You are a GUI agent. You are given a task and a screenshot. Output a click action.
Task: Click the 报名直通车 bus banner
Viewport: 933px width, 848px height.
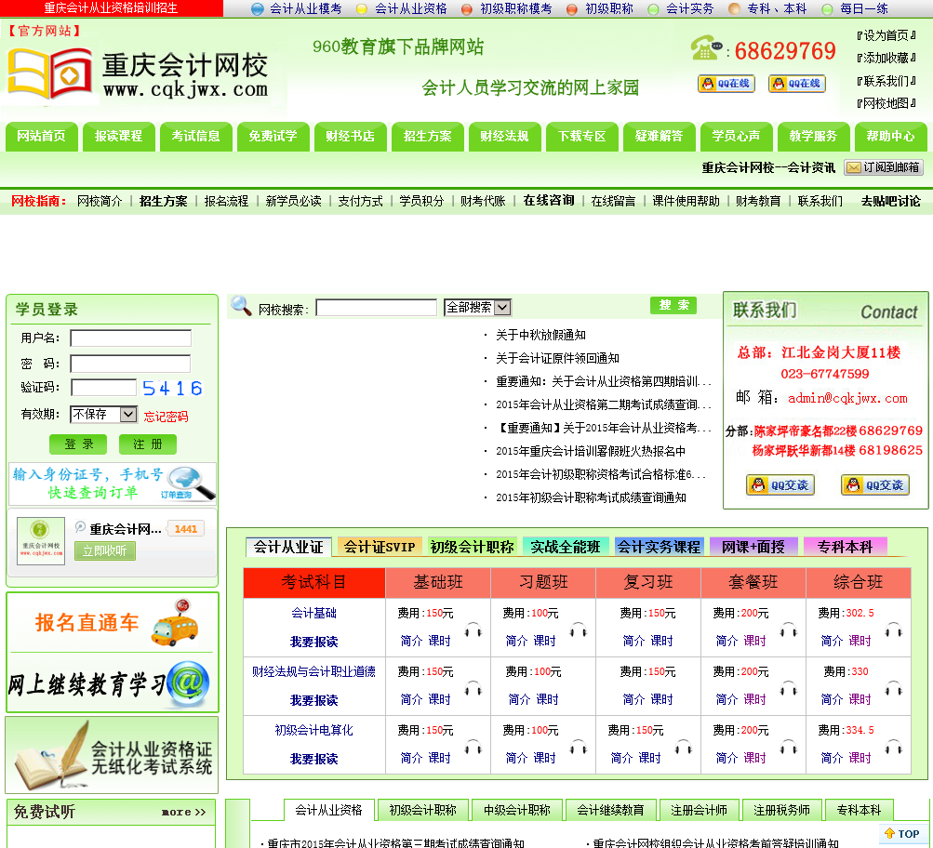coord(113,623)
